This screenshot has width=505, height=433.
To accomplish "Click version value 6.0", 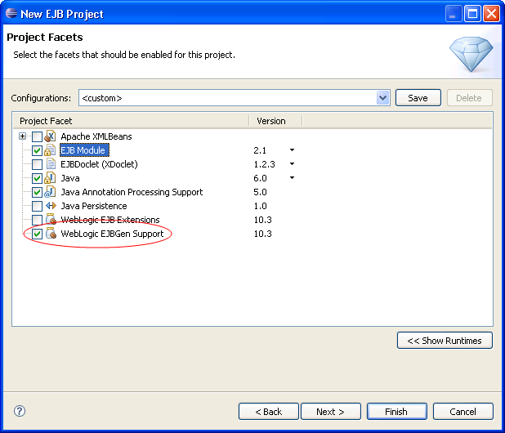I will (260, 178).
